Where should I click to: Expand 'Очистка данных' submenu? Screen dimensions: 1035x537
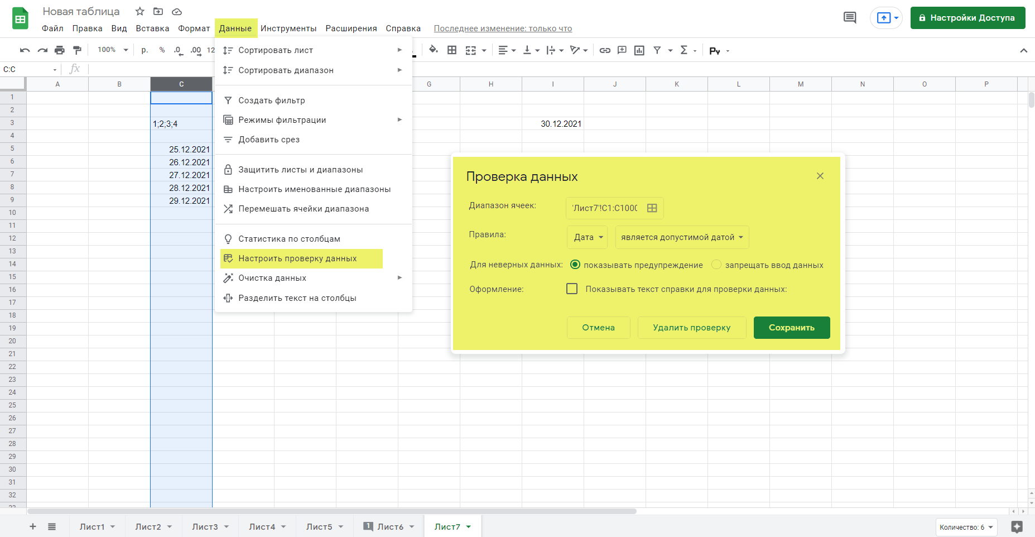(399, 277)
